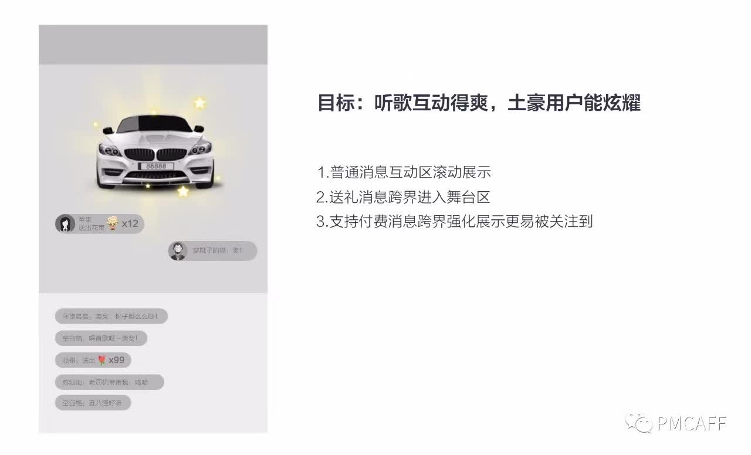The height and width of the screenshot is (455, 751).
Task: Click the white BMW car gift image
Action: [155, 151]
